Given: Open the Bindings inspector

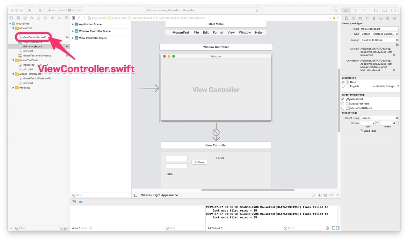Looking at the screenshot, I should [x=388, y=18].
